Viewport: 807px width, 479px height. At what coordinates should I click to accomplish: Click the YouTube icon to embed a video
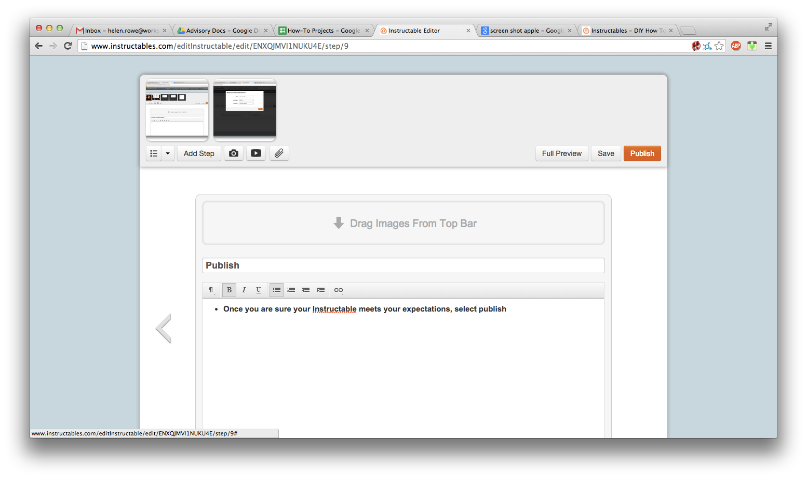pyautogui.click(x=255, y=153)
